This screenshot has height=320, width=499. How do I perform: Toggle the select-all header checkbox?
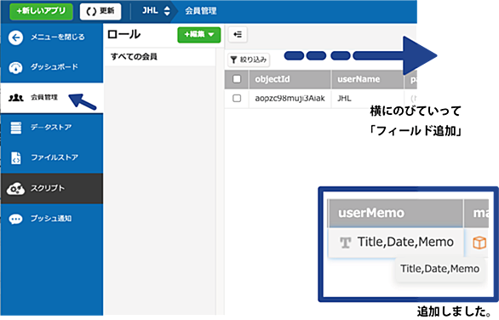pyautogui.click(x=237, y=79)
